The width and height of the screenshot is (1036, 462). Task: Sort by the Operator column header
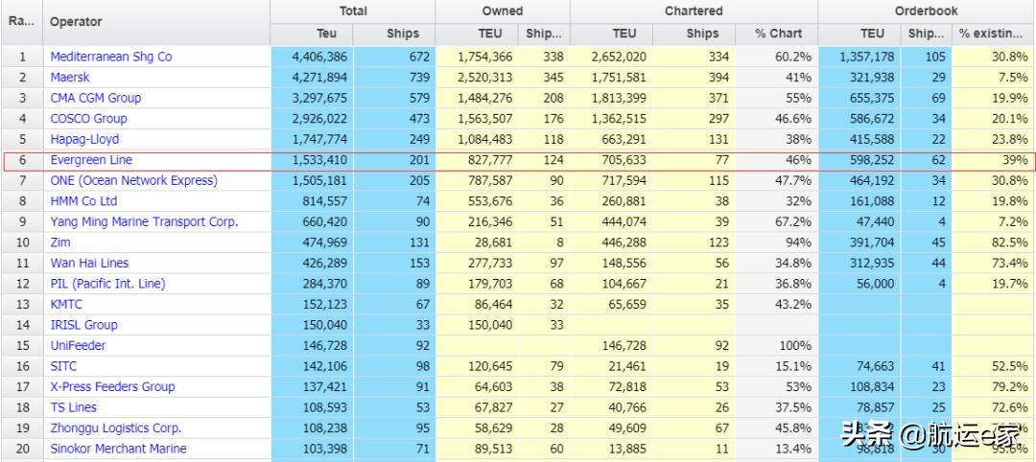tap(76, 21)
